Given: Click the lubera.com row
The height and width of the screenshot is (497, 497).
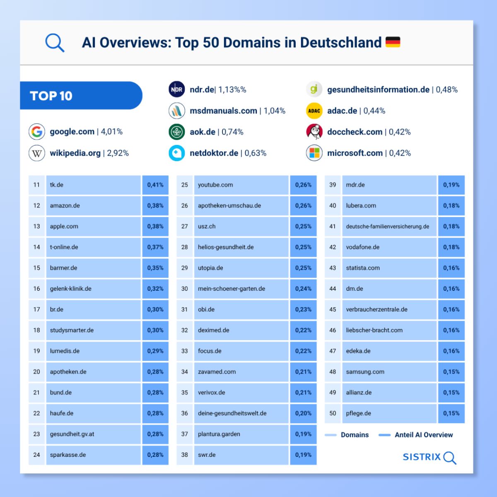Looking at the screenshot, I should pos(395,205).
